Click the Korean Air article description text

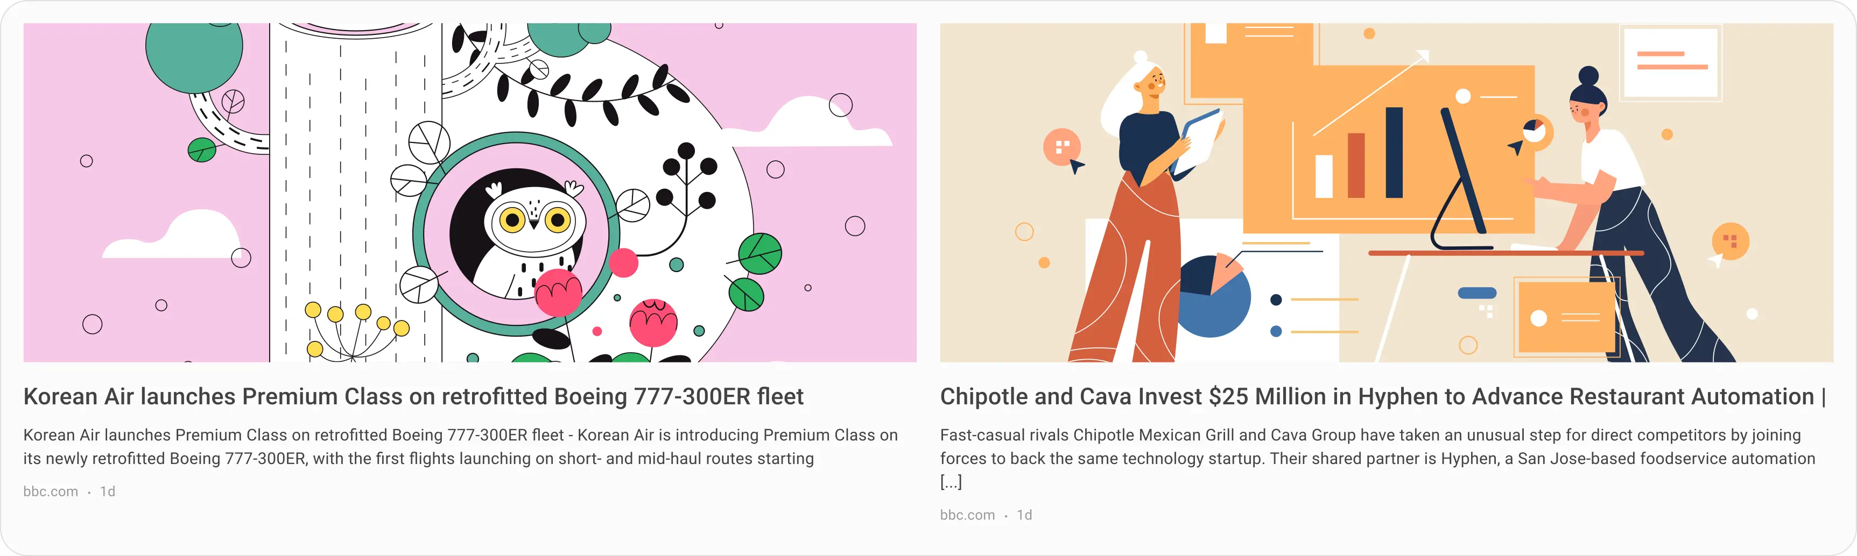[x=460, y=446]
